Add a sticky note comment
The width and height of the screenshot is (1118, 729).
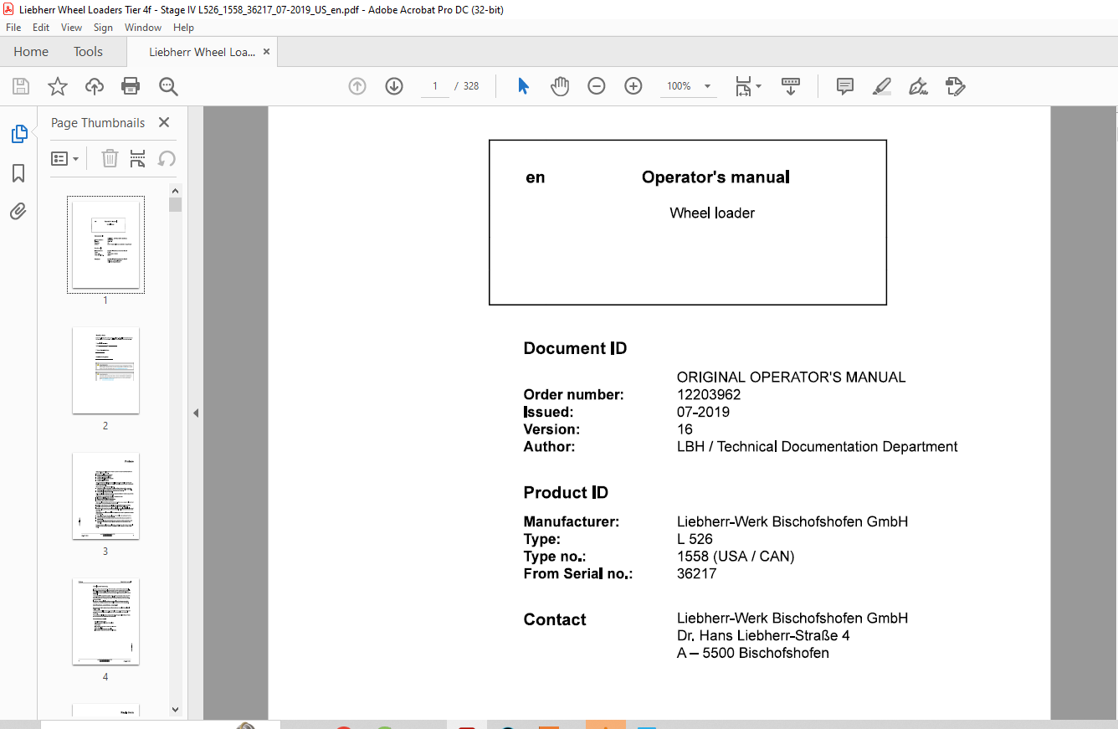tap(845, 86)
